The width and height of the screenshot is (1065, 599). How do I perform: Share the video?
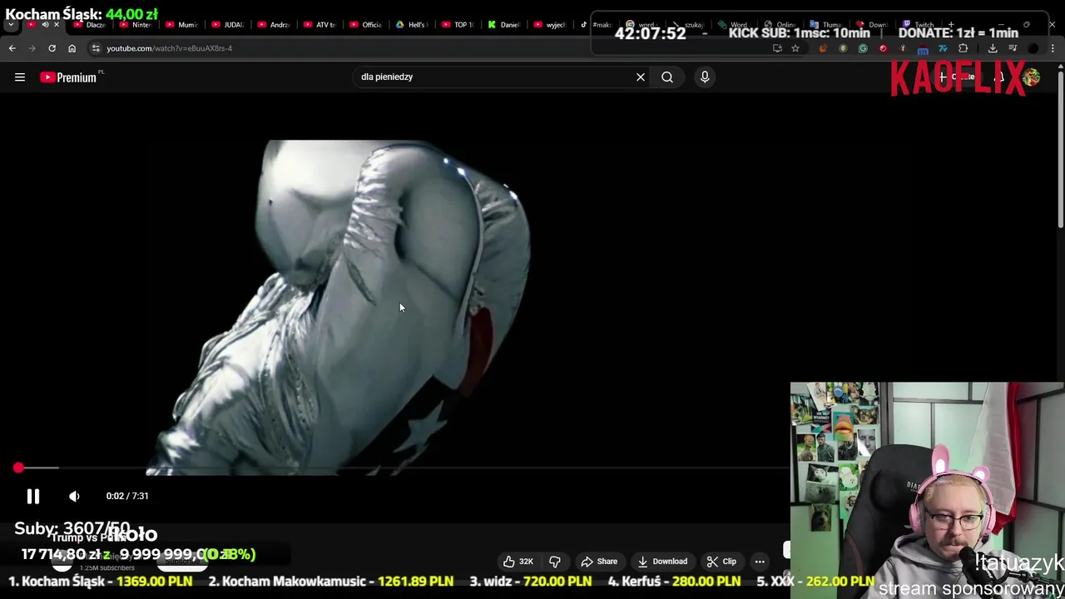pyautogui.click(x=599, y=562)
